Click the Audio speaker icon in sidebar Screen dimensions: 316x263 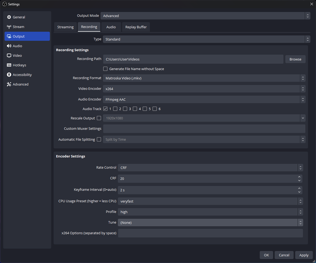(9, 46)
